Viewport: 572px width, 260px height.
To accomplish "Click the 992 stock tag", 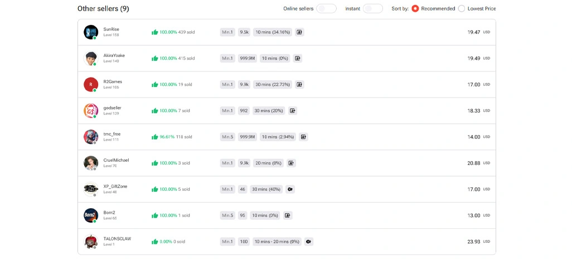I will coord(244,110).
